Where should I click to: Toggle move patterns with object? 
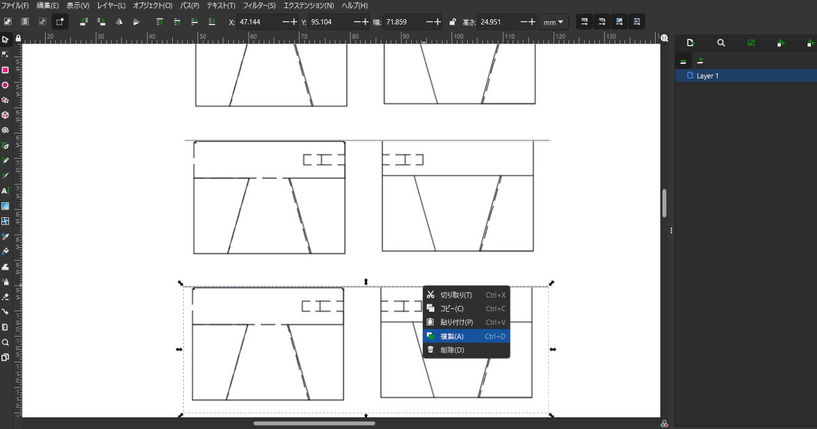[x=636, y=22]
